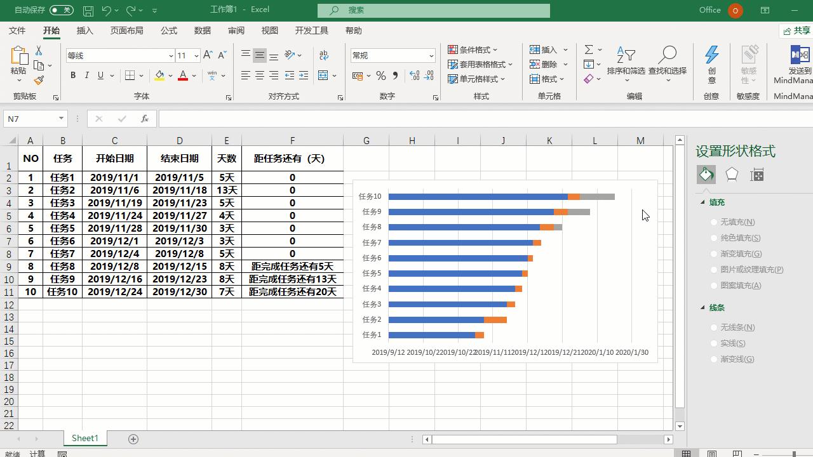Open the font name dropdown showing 等线
813x457 pixels.
(x=171, y=55)
